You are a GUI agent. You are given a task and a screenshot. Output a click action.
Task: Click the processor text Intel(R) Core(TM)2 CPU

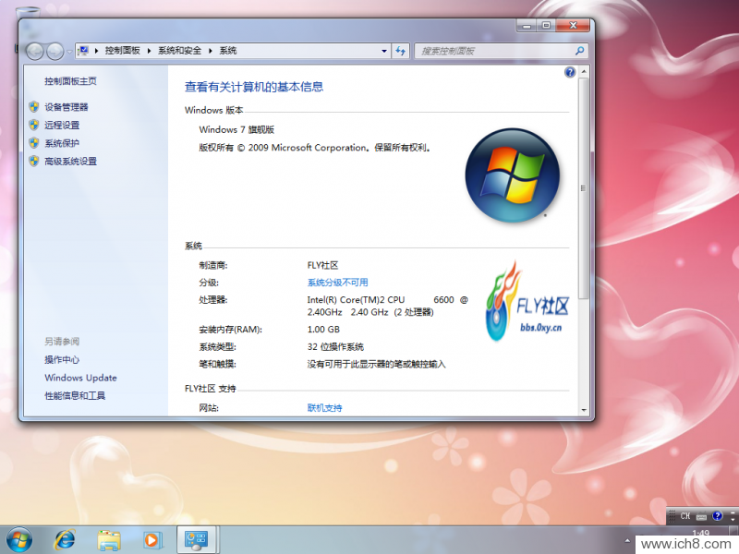pyautogui.click(x=356, y=299)
